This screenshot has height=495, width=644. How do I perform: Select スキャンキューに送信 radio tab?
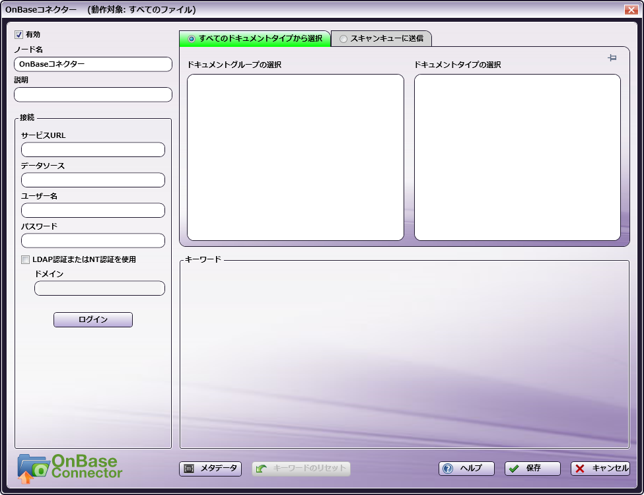click(381, 38)
